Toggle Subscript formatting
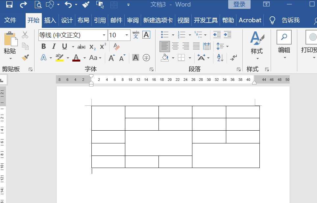 point(92,47)
